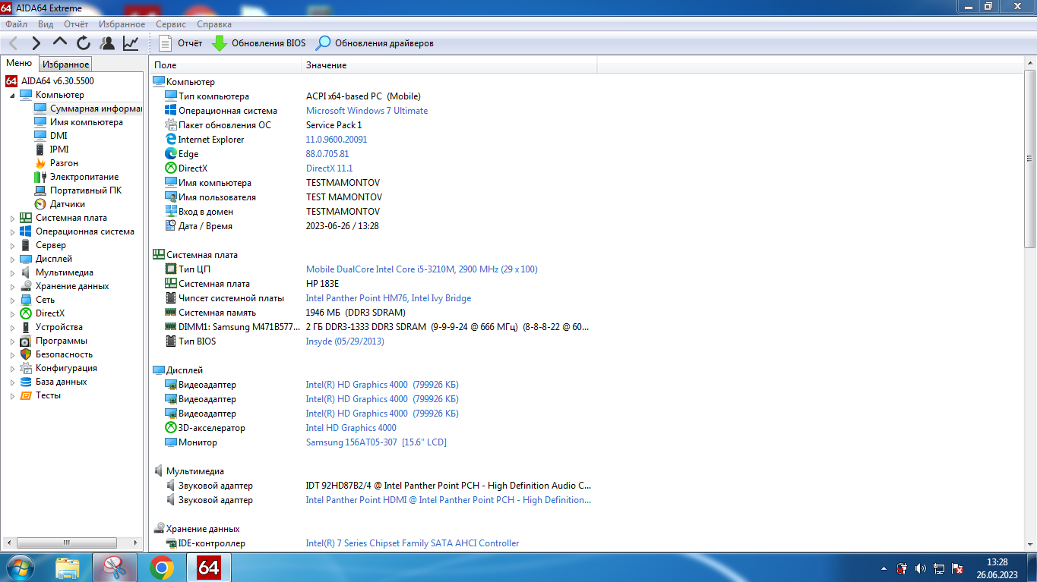Click the Конфигурация tree icon

click(x=26, y=368)
